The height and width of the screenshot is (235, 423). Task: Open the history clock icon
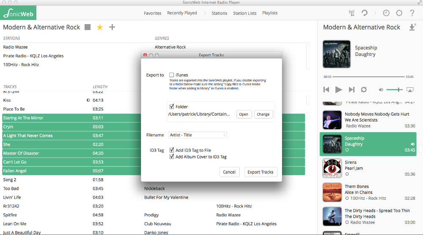[386, 13]
